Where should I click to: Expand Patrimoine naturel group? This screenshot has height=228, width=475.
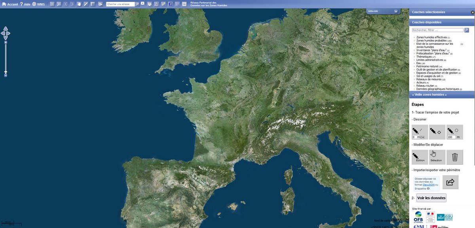point(427,66)
